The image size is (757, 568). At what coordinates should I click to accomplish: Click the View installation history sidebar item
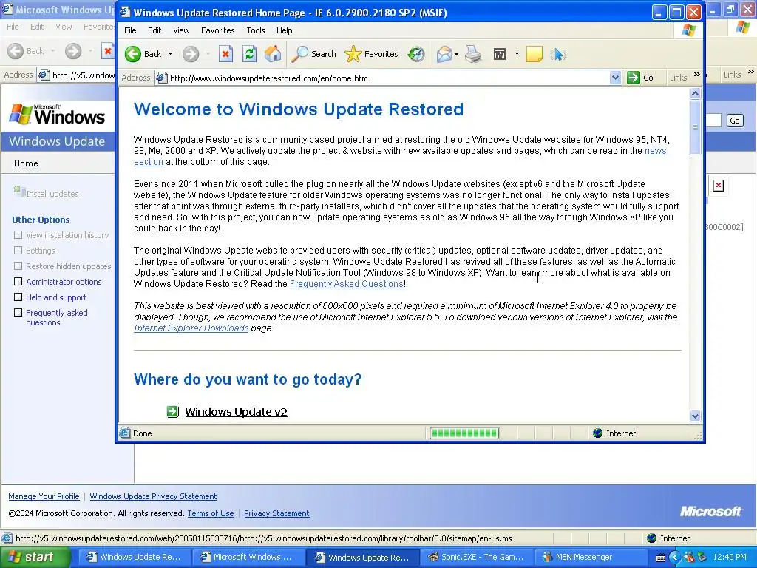(67, 235)
